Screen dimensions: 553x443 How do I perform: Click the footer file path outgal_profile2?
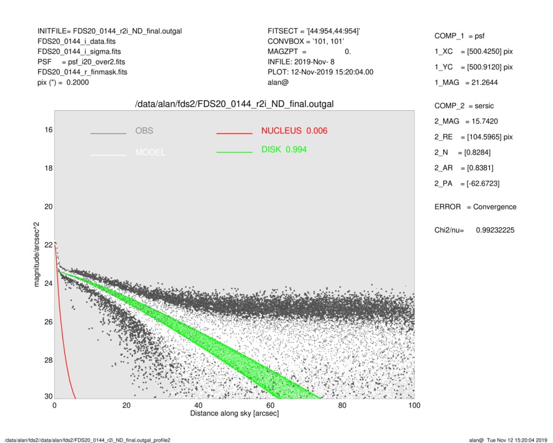pos(87,440)
